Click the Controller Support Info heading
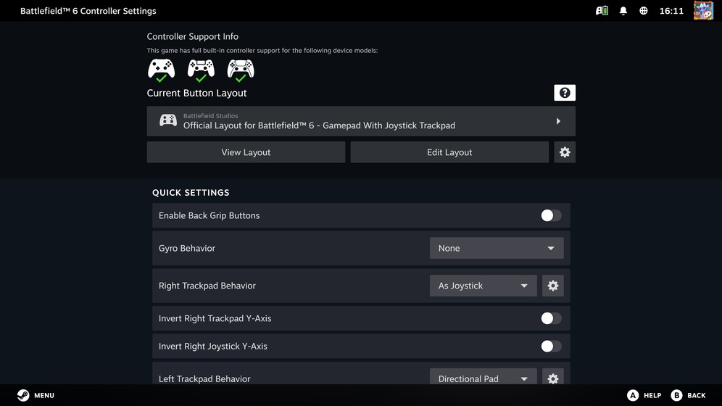This screenshot has width=722, height=406. [x=193, y=36]
